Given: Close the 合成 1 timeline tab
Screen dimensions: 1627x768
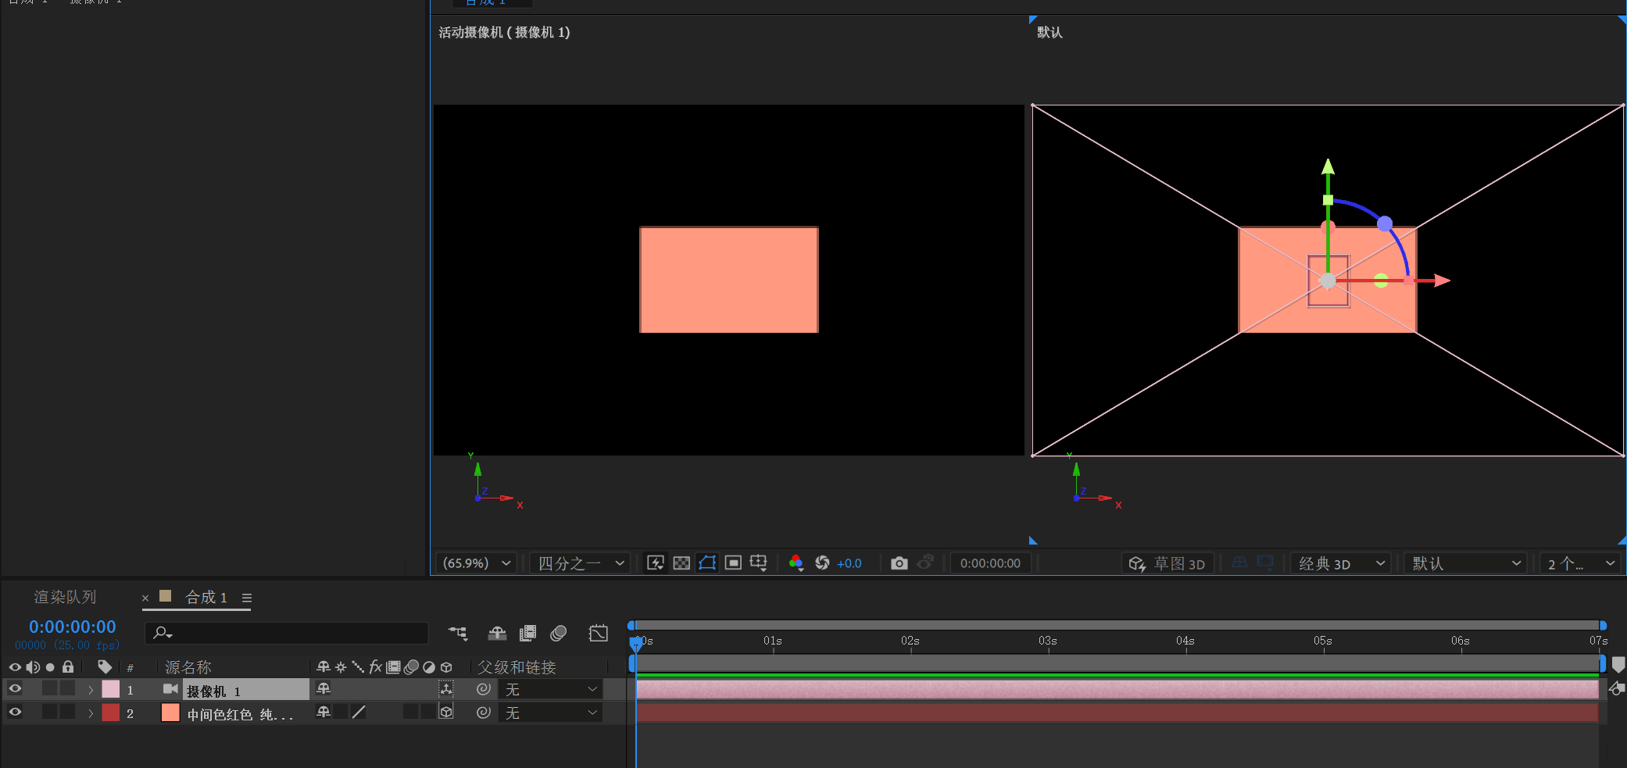Looking at the screenshot, I should point(145,598).
